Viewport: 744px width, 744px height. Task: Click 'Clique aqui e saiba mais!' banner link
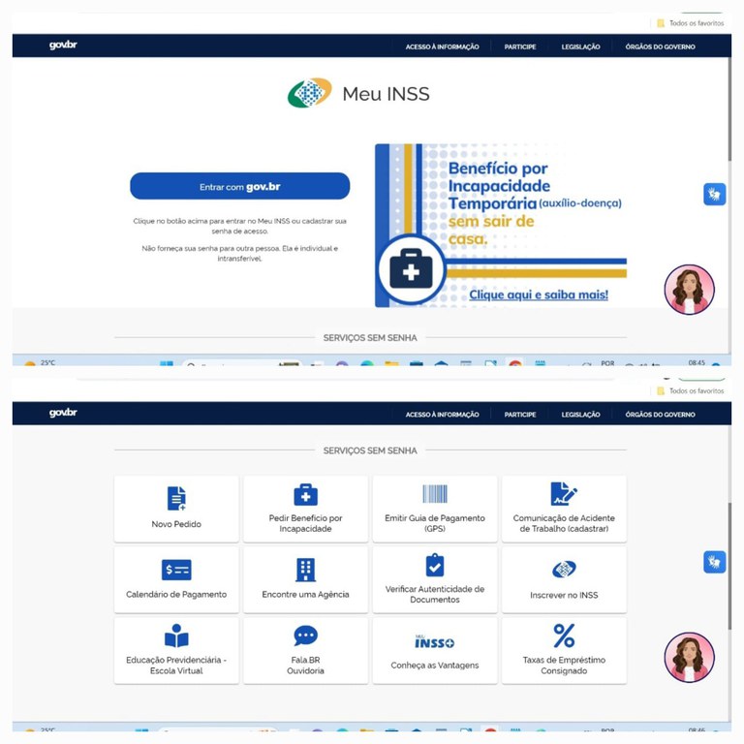point(539,294)
